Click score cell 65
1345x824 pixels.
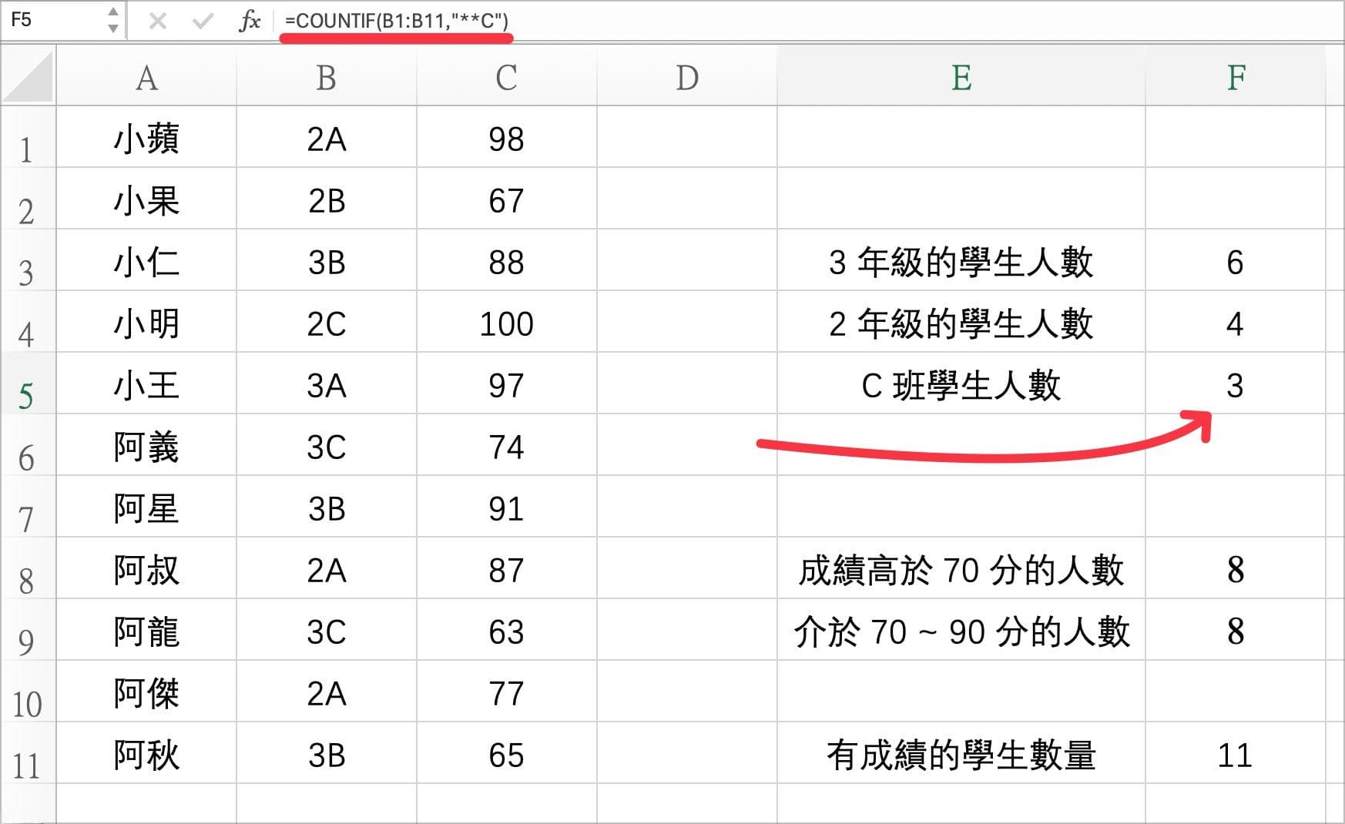coord(507,753)
